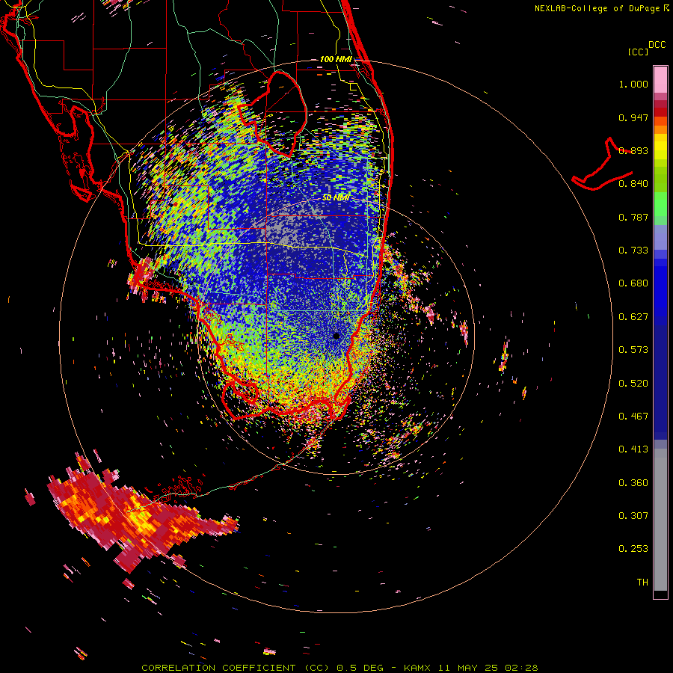Click the 0.520 legend value

(x=633, y=384)
